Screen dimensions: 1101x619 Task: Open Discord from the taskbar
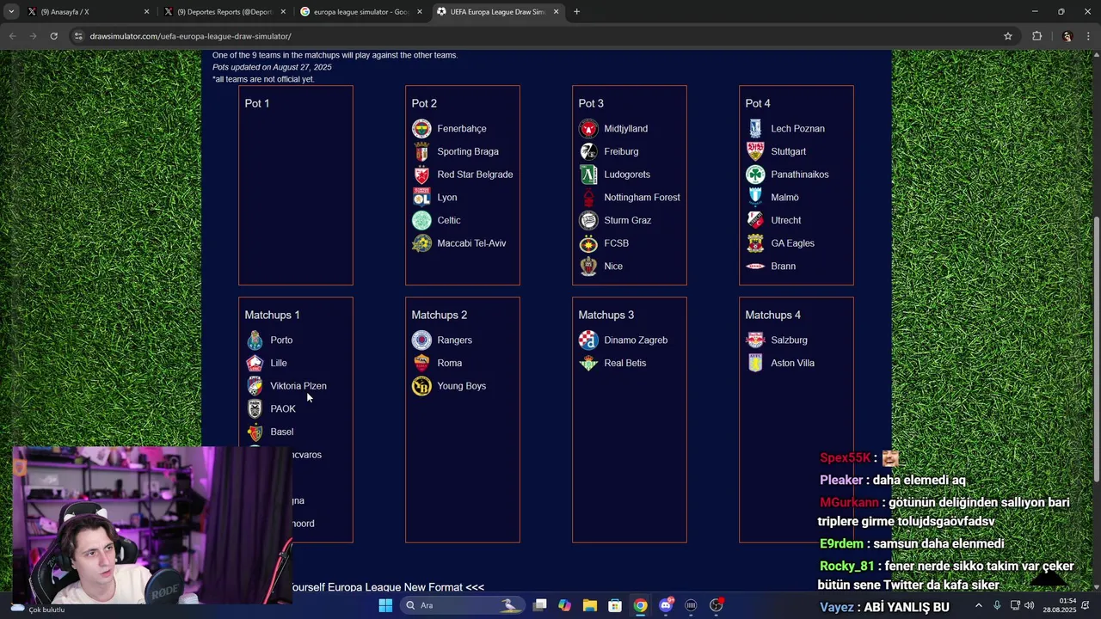point(666,605)
